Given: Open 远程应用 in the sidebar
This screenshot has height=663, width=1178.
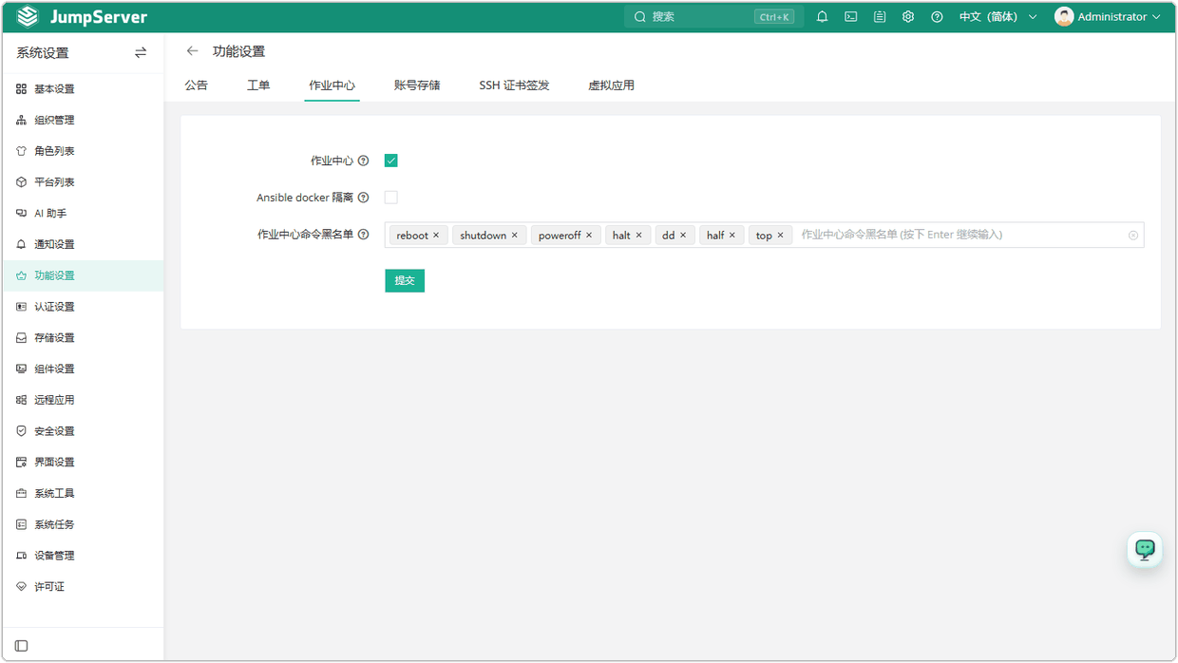Looking at the screenshot, I should click(x=83, y=400).
